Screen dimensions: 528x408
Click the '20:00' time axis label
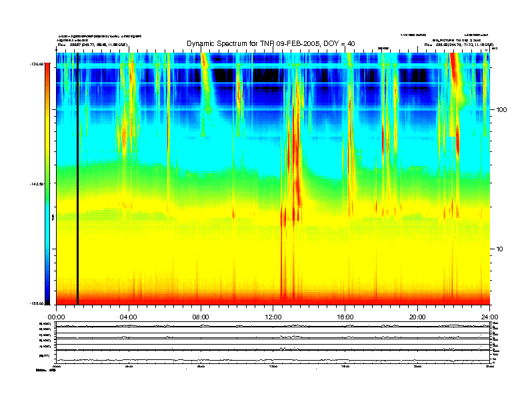click(417, 317)
